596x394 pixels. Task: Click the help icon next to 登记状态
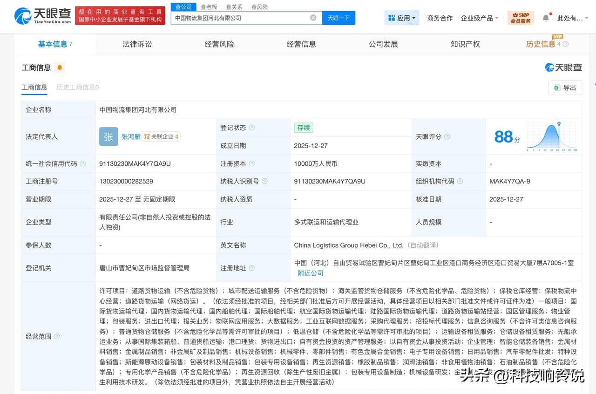(251, 128)
